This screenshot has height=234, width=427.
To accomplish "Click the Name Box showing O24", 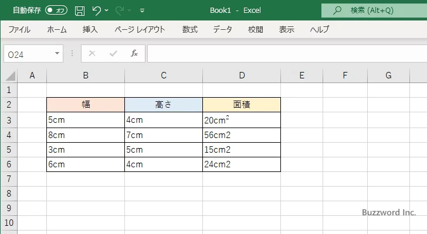I will [33, 54].
